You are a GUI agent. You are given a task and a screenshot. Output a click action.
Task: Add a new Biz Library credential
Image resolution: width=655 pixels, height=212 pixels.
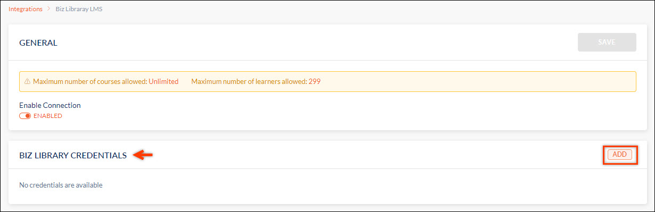coord(619,155)
